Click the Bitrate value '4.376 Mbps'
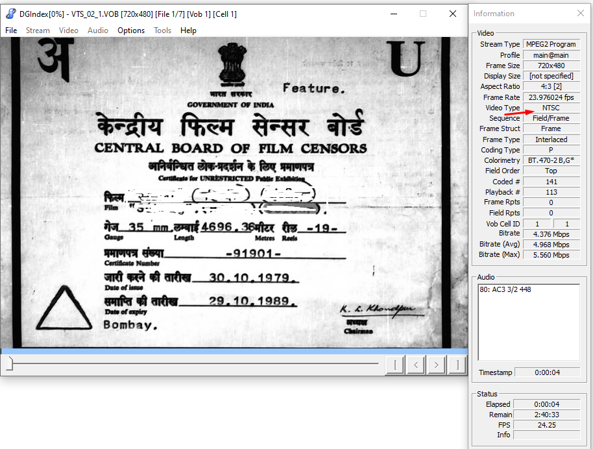This screenshot has height=449, width=593. (551, 234)
